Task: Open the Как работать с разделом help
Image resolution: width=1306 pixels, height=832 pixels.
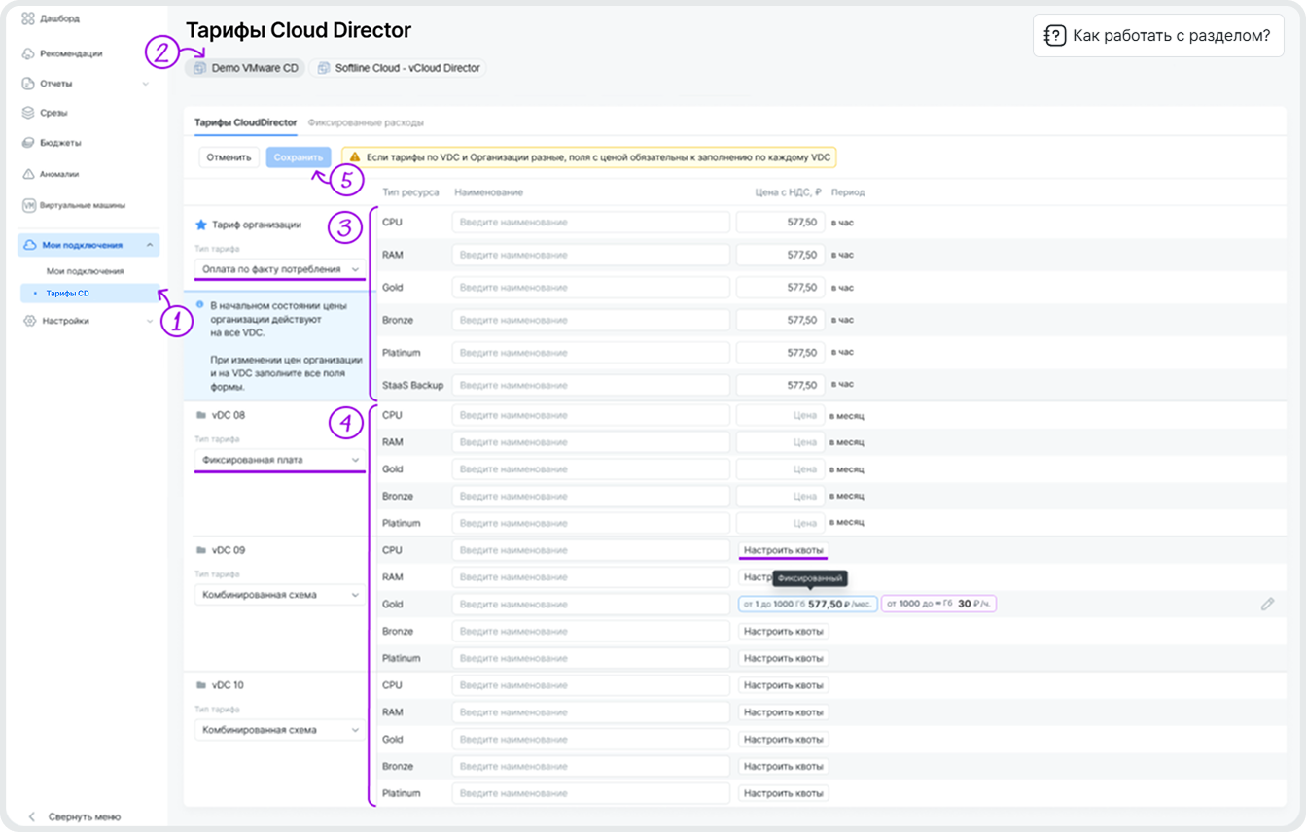Action: (1158, 36)
